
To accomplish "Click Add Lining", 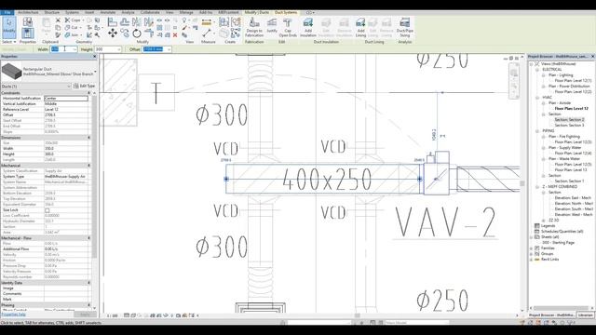I will point(360,27).
